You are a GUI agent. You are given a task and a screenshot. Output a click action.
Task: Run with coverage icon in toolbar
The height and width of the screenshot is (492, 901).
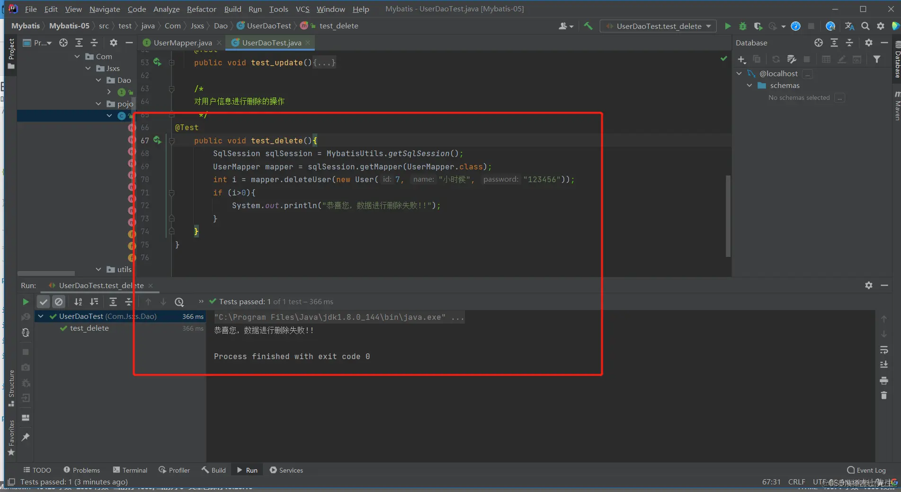point(758,26)
